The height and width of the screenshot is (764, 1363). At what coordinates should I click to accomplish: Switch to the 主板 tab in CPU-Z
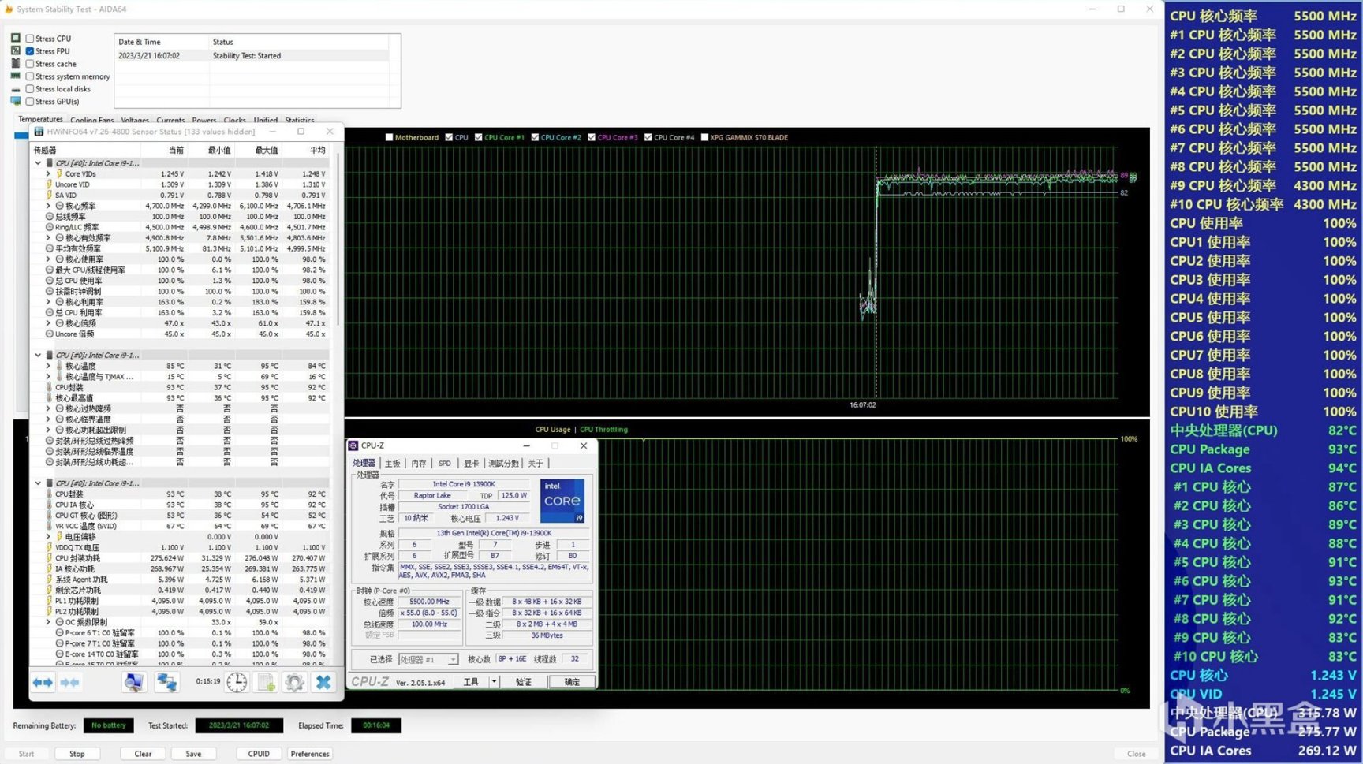(x=392, y=463)
